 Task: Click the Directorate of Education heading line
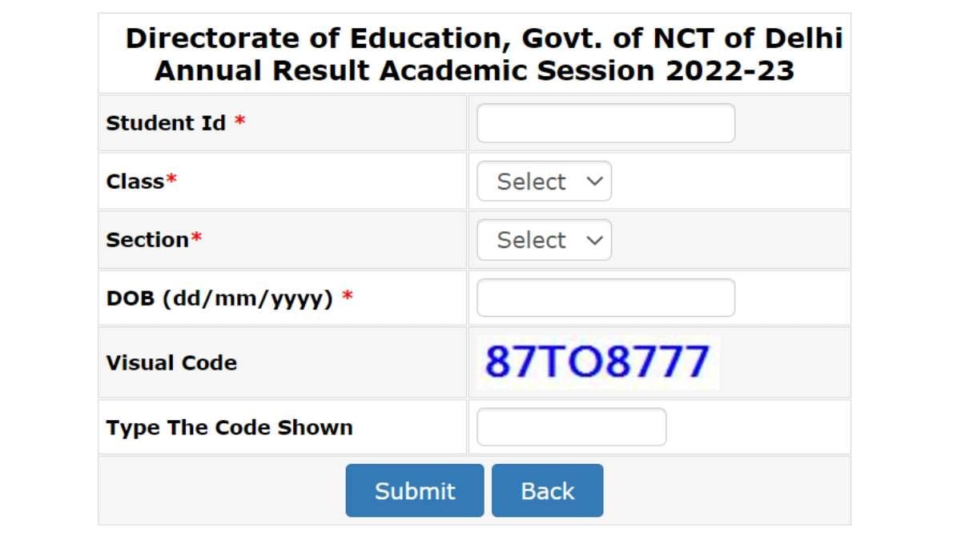point(484,38)
